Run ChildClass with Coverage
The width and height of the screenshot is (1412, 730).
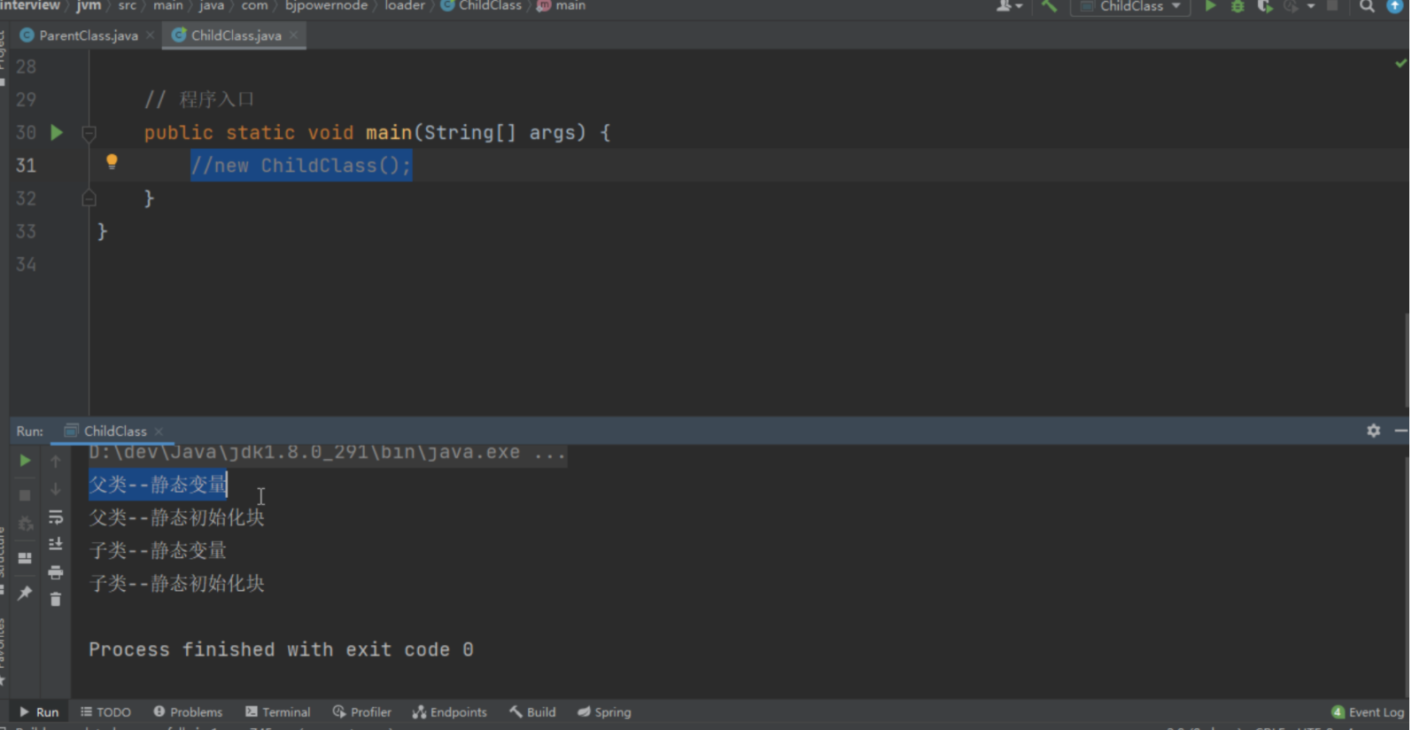click(1265, 6)
